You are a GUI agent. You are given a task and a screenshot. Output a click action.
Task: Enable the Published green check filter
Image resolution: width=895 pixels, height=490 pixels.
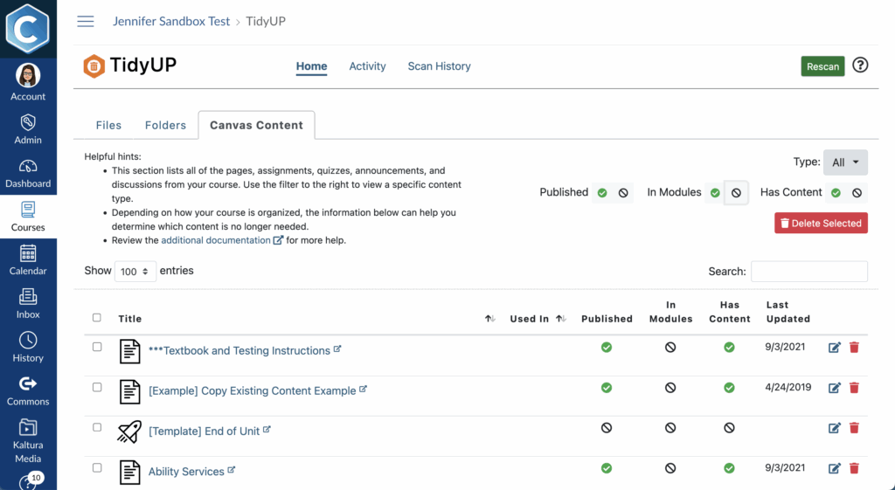602,193
